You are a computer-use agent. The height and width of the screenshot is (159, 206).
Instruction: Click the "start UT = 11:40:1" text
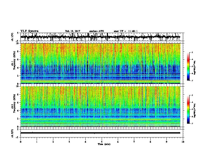pos(126,31)
